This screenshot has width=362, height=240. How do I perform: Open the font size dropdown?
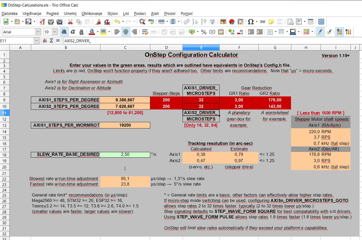pyautogui.click(x=55, y=32)
